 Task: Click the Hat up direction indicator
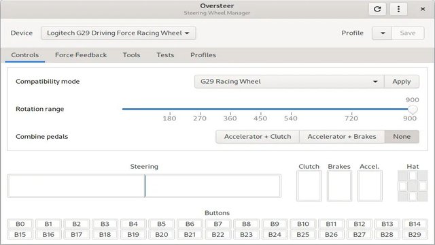tap(413, 176)
